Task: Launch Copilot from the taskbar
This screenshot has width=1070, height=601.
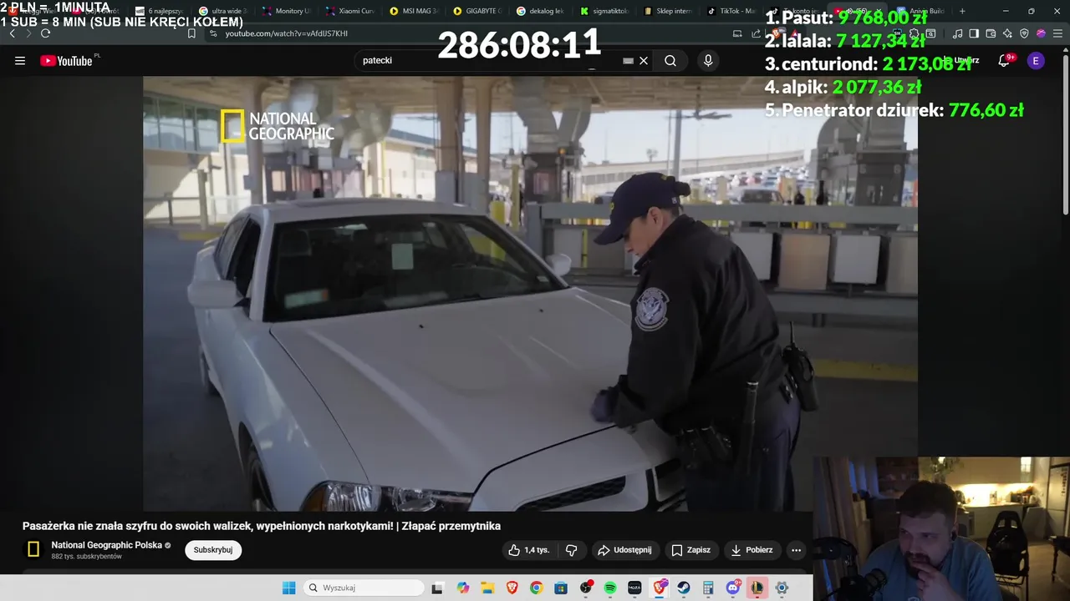Action: pos(463,588)
